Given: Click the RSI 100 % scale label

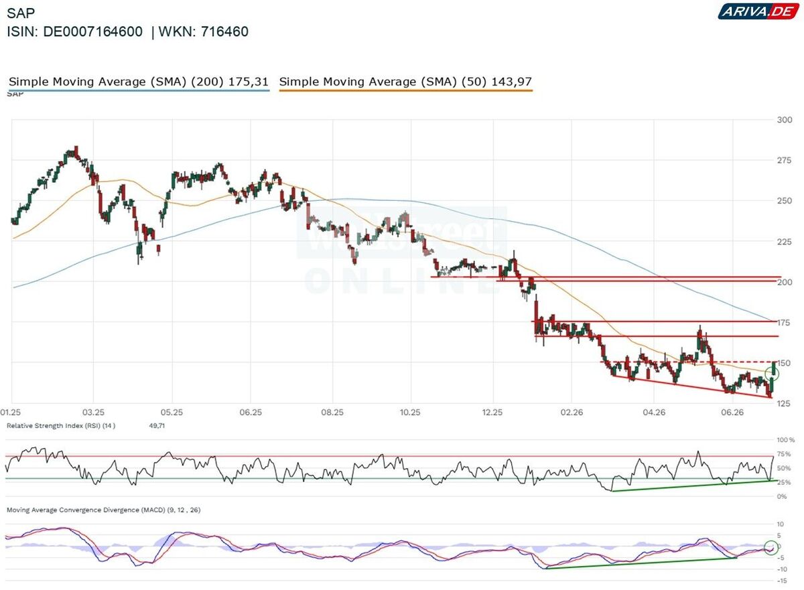Looking at the screenshot, I should click(x=785, y=440).
